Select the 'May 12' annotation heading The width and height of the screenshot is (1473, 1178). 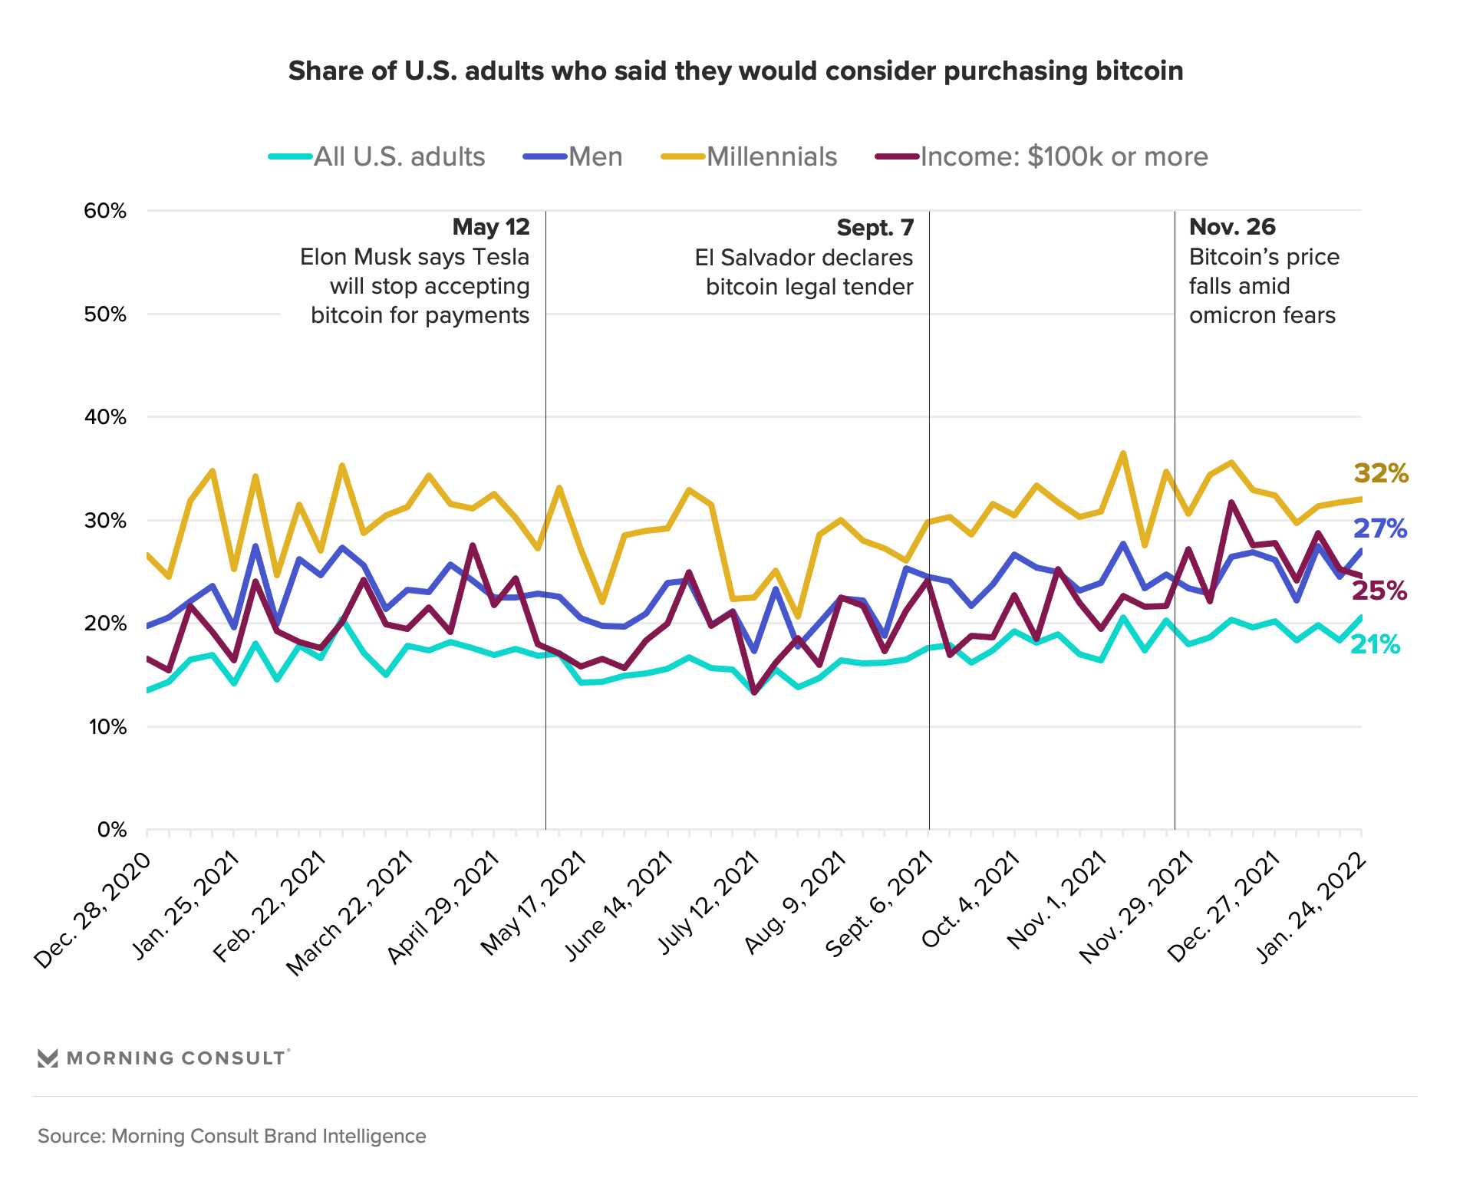491,227
